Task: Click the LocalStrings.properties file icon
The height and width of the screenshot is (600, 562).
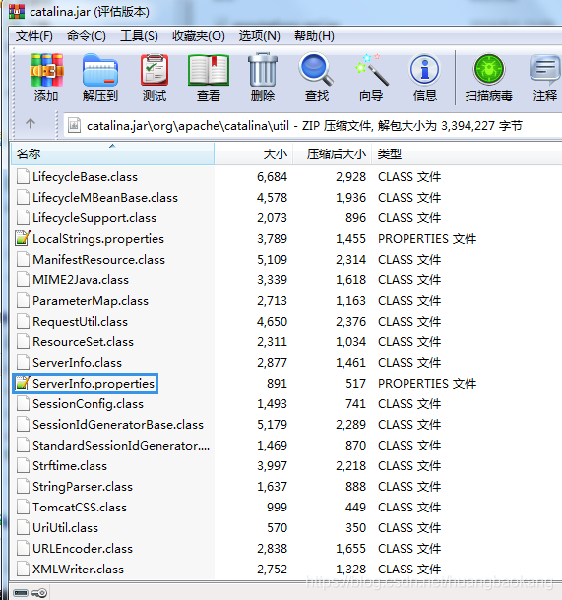Action: [23, 238]
